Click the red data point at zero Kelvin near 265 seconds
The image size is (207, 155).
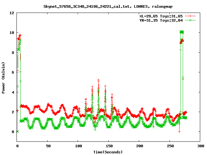pyautogui.click(x=179, y=132)
